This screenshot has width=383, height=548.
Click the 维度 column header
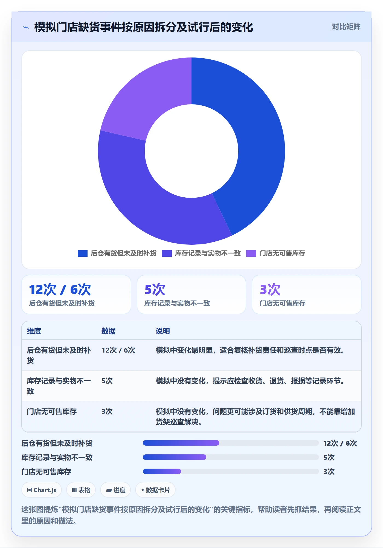coord(34,331)
